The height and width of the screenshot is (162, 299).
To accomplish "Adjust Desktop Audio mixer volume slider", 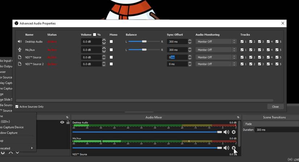I will (147, 132).
